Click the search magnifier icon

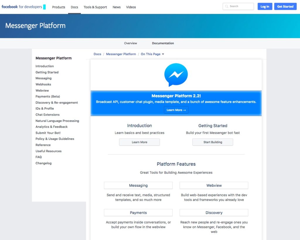[227, 6]
